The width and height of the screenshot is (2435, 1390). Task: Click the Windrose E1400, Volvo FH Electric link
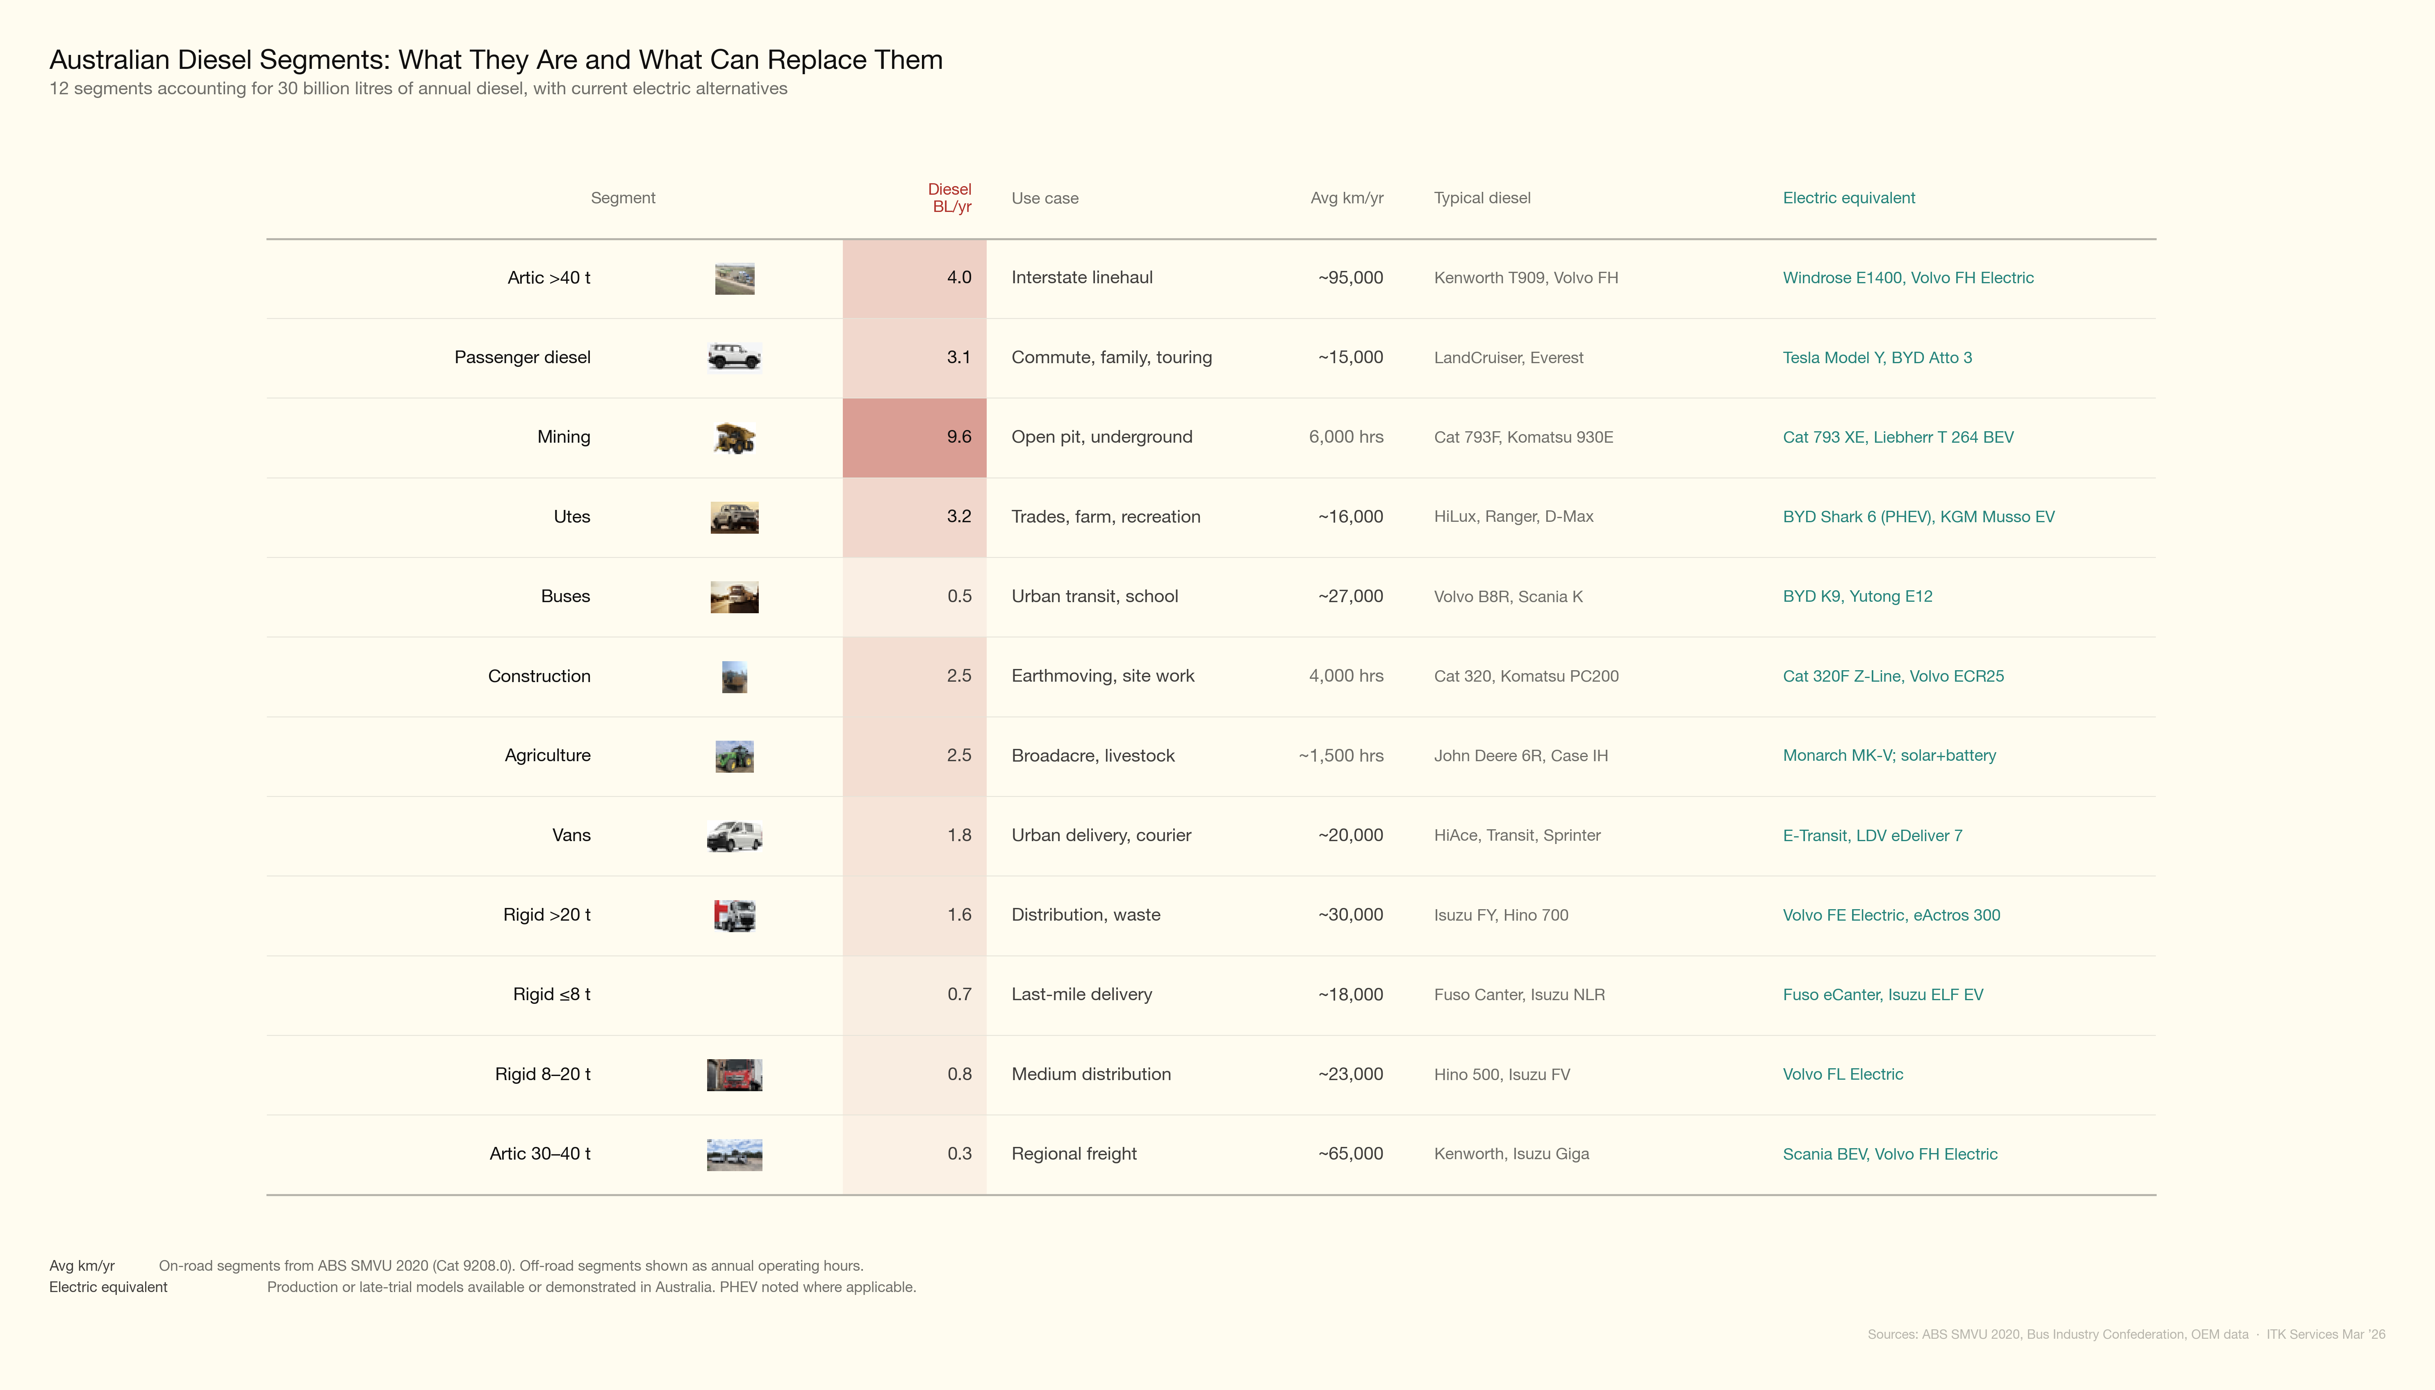point(1907,278)
